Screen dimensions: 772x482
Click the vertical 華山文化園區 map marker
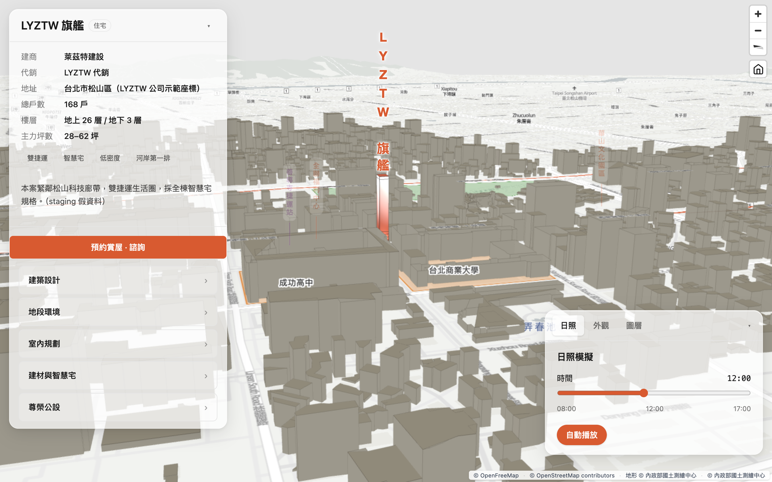(x=601, y=153)
